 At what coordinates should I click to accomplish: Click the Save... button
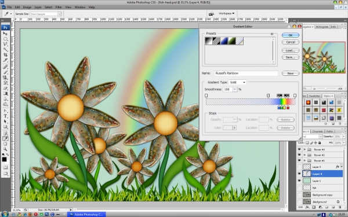tap(291, 57)
